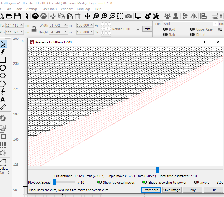Choose the Pencil drawing tool

tap(3, 52)
